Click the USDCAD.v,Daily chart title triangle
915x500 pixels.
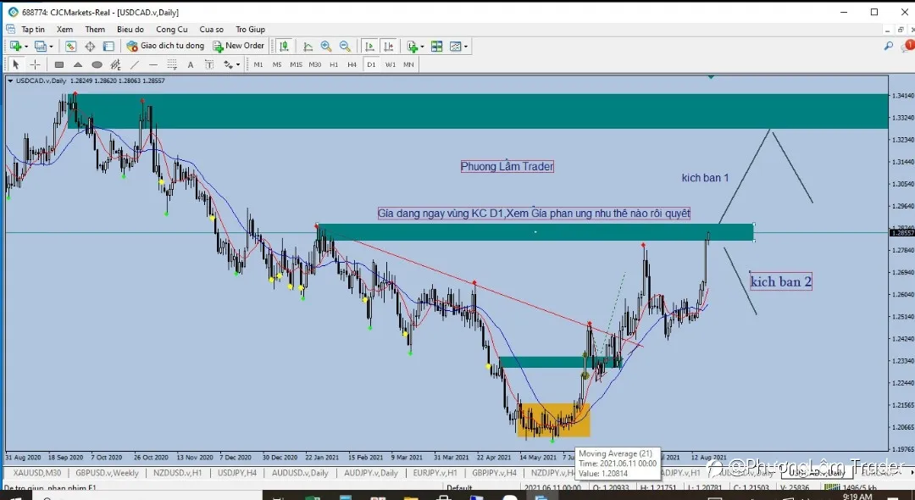click(x=10, y=81)
